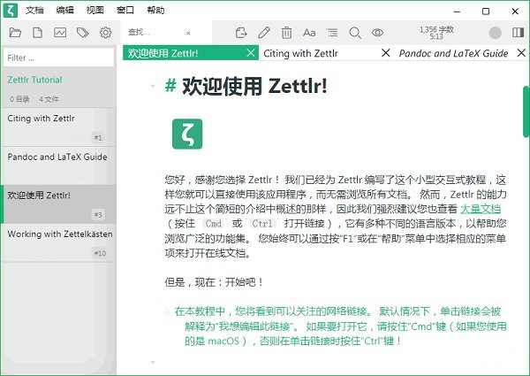Open the Aa formatting menu
Viewport: 530px width, 376px height.
(x=309, y=33)
